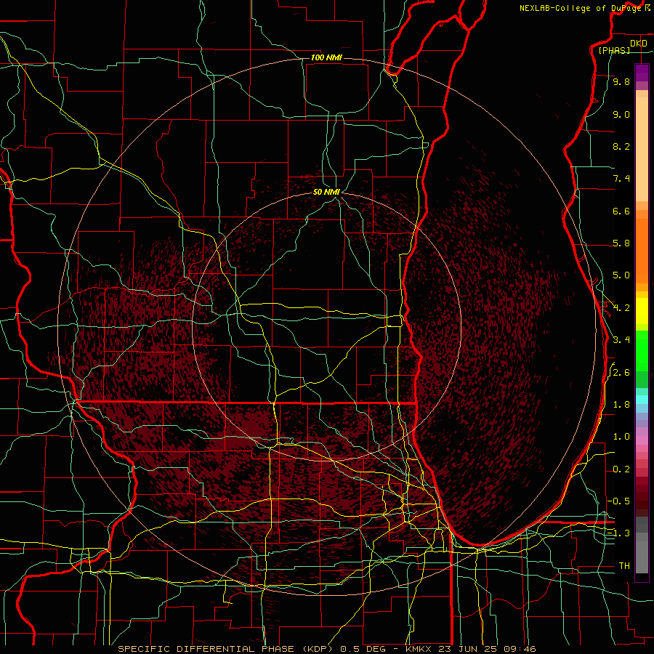Pick the purple swatch atop the color scale

pyautogui.click(x=642, y=73)
